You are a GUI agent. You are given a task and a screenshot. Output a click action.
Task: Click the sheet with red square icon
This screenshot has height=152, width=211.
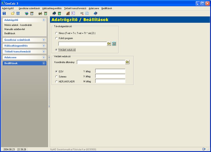[73, 13]
